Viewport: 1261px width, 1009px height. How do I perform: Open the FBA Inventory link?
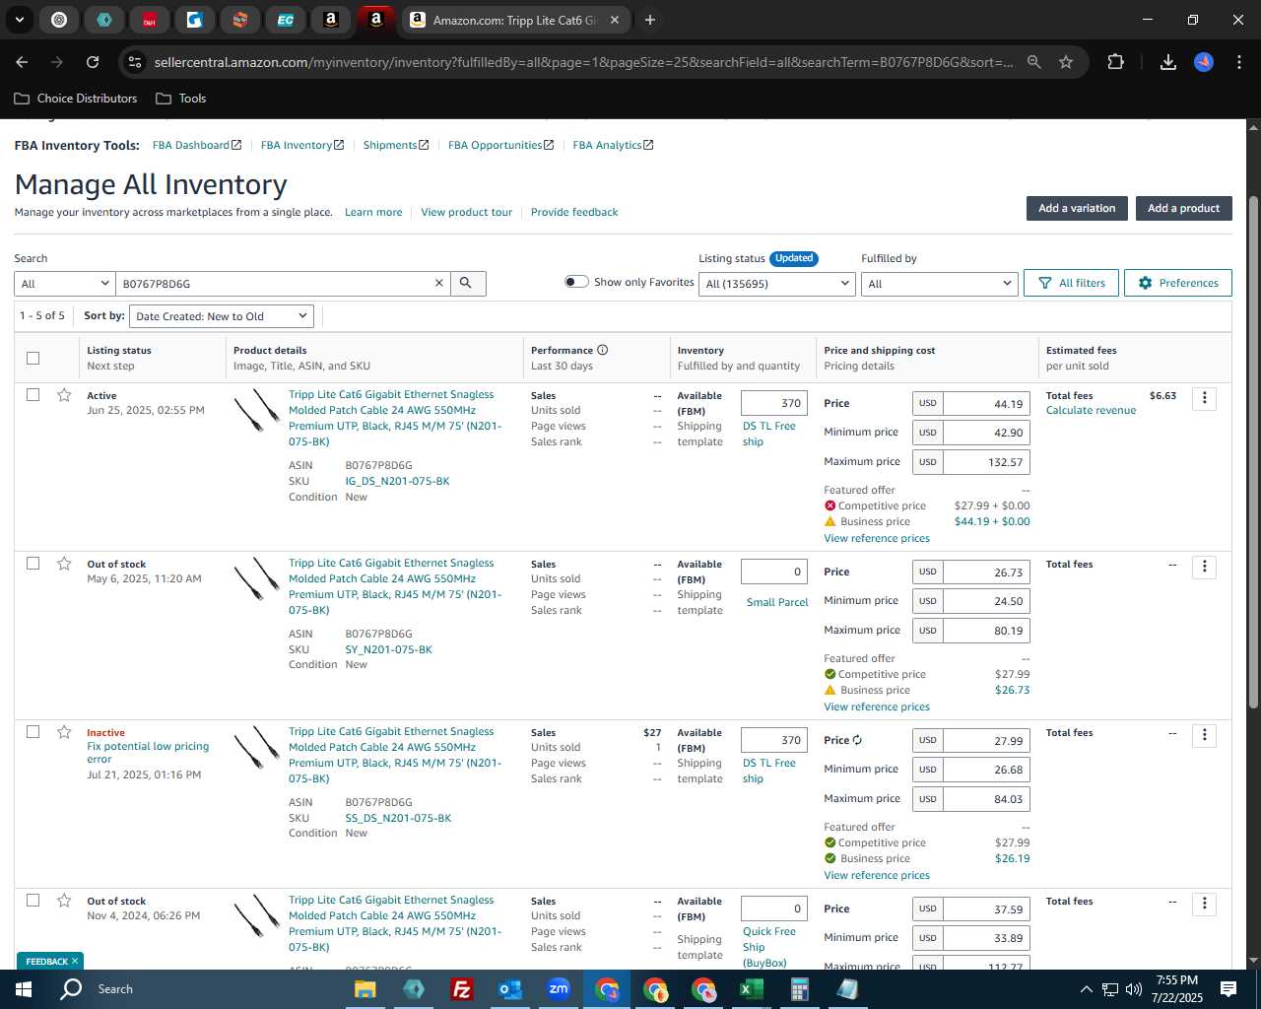302,145
